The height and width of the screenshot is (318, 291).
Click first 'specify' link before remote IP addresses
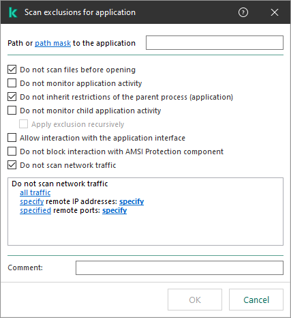[32, 201]
